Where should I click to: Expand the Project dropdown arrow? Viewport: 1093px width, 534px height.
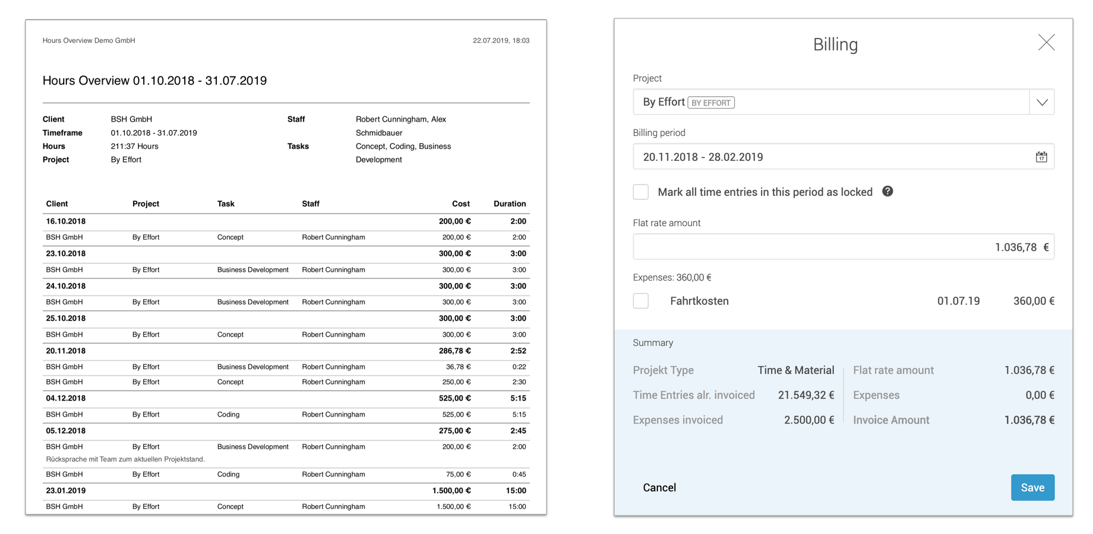click(x=1042, y=103)
